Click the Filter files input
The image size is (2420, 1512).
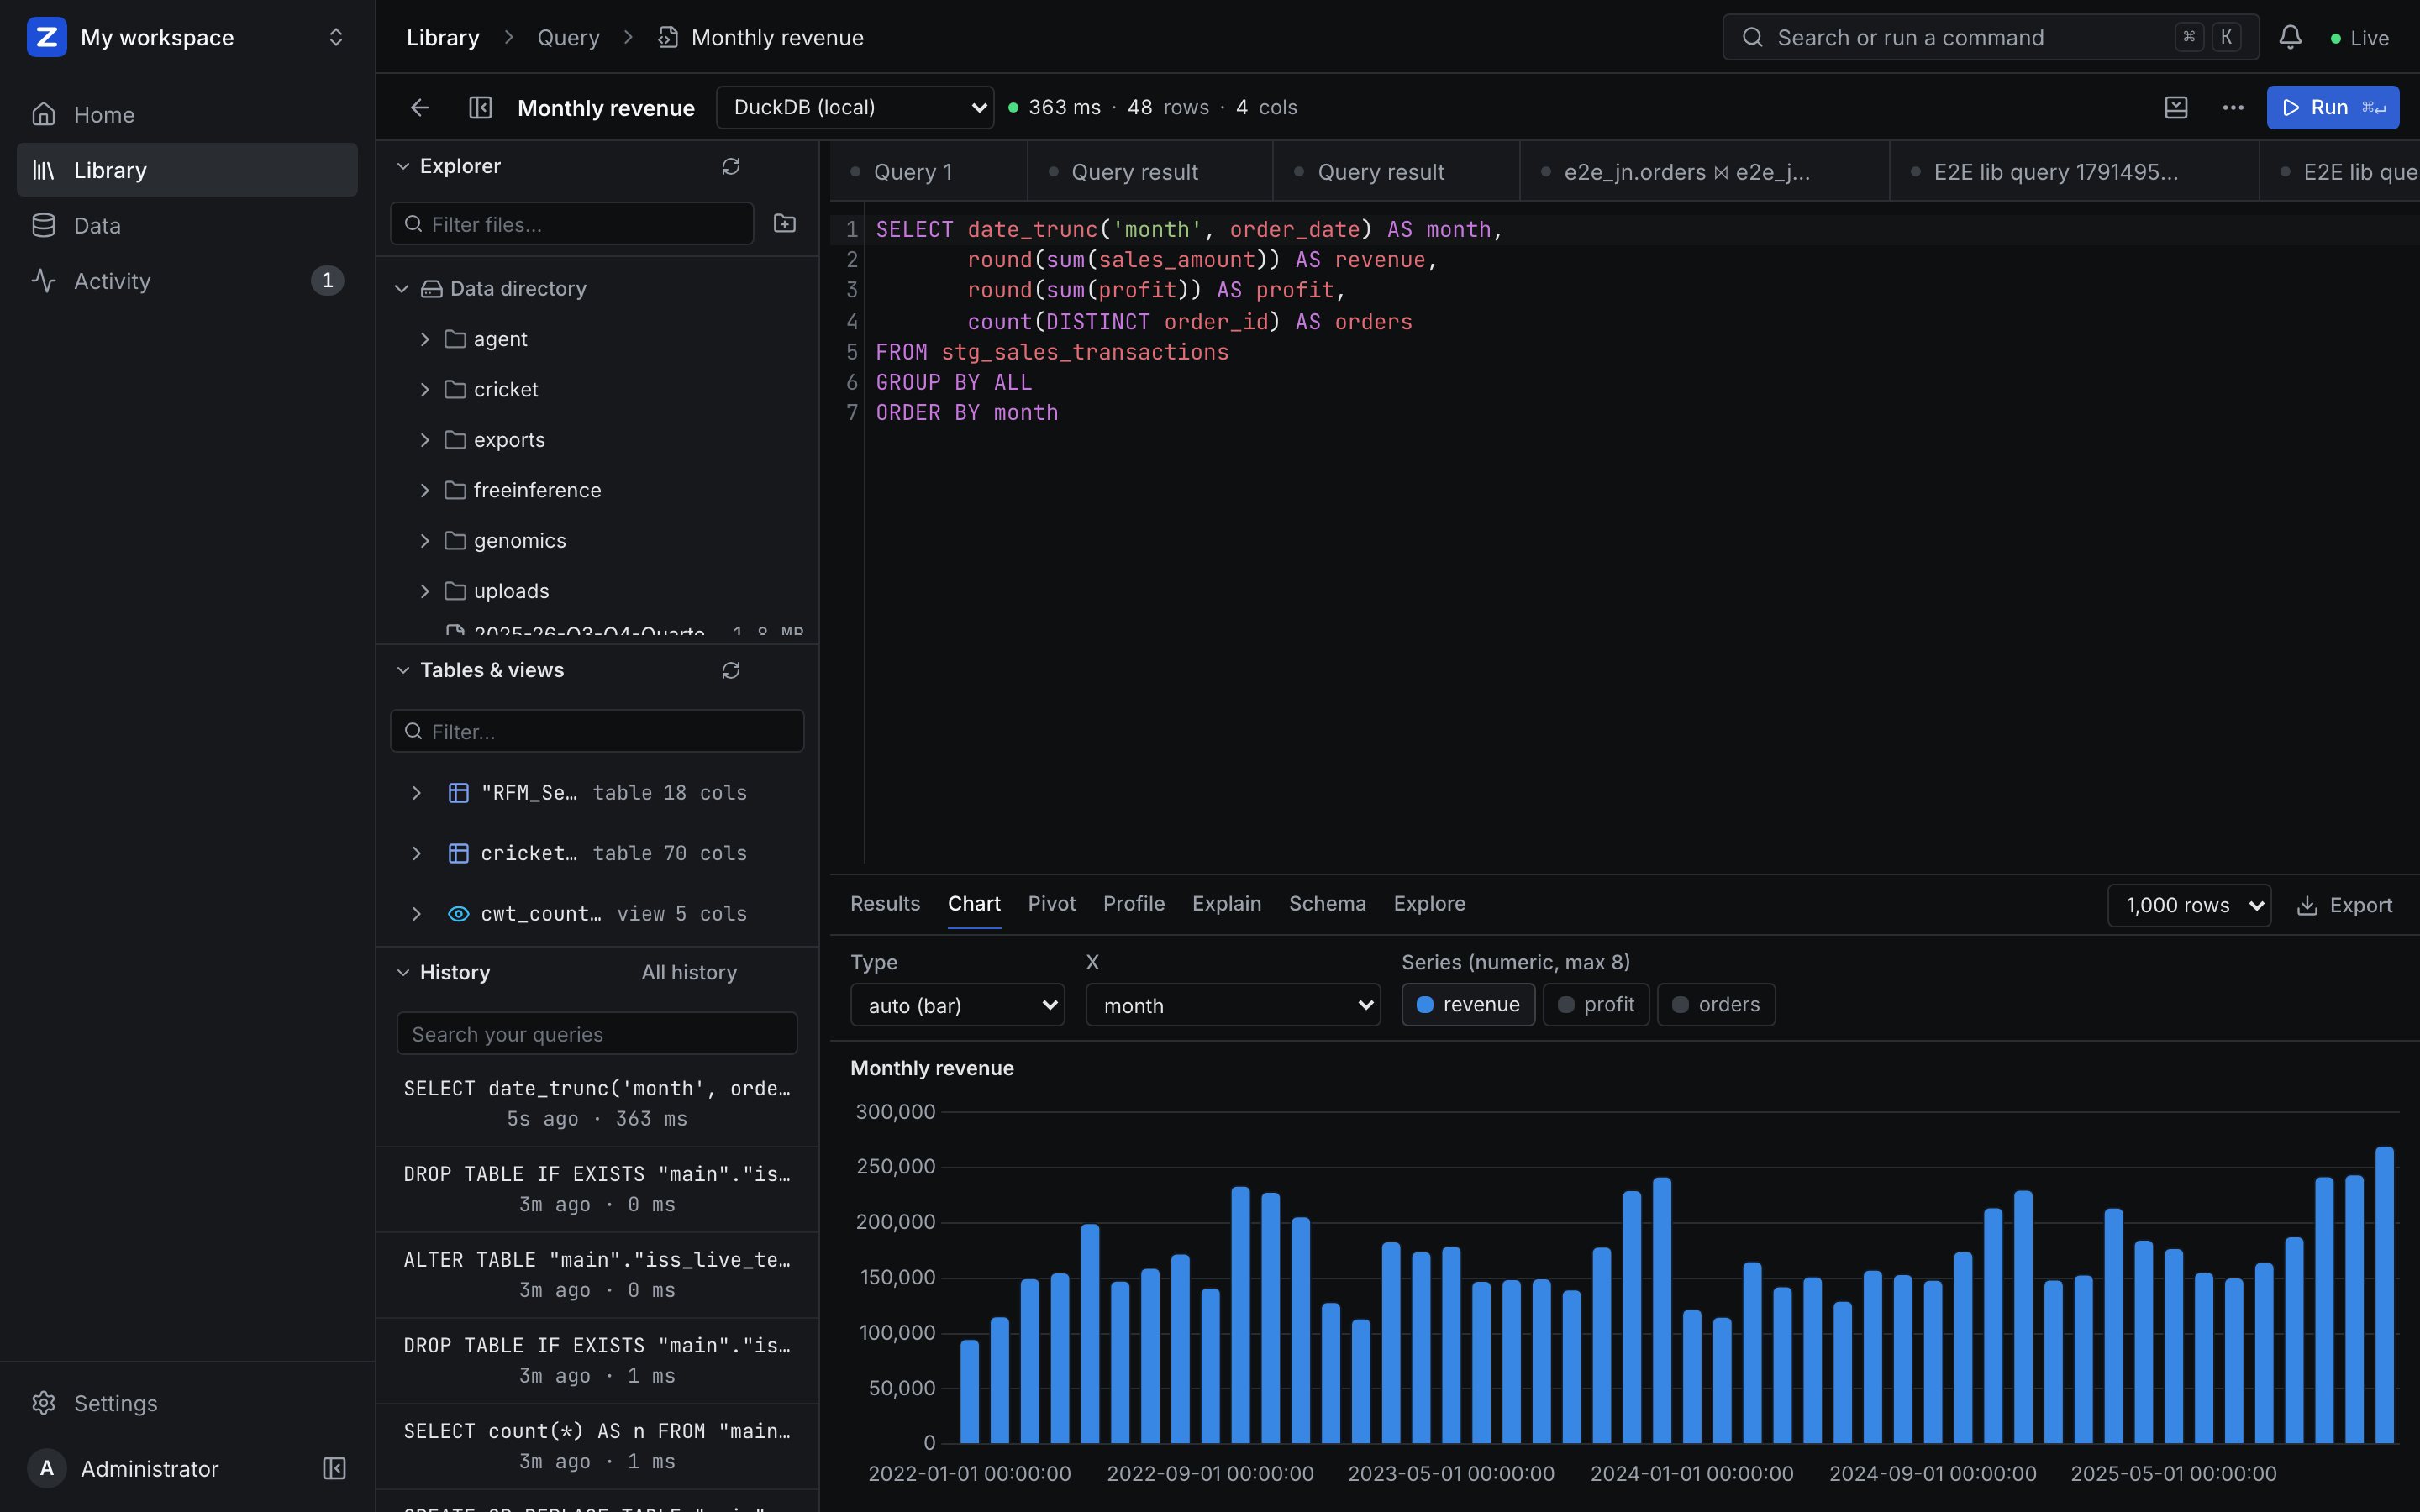572,223
